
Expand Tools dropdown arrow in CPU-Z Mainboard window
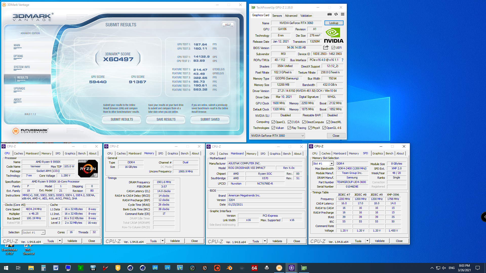click(265, 241)
